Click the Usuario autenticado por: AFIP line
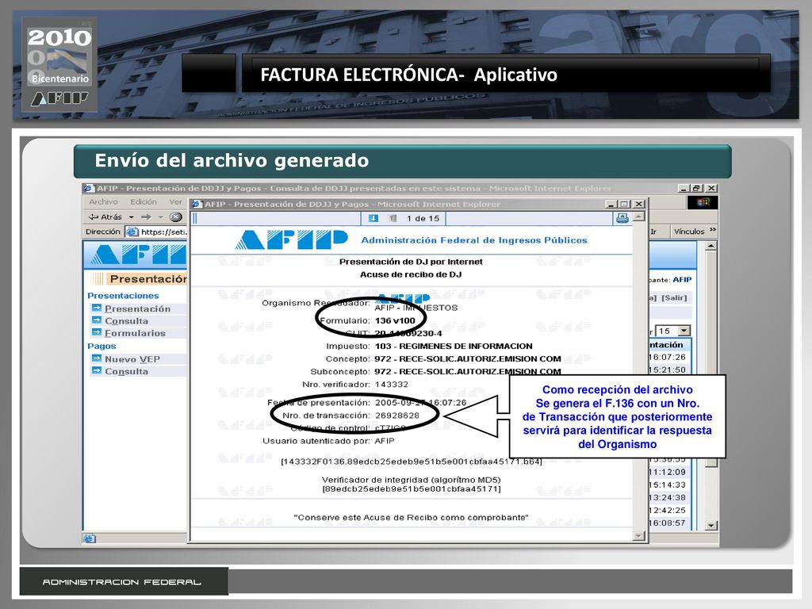Image resolution: width=812 pixels, height=609 pixels. [x=328, y=441]
